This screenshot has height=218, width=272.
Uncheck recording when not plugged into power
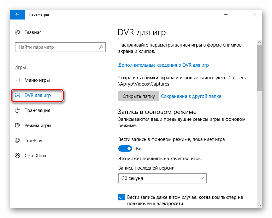(121, 197)
